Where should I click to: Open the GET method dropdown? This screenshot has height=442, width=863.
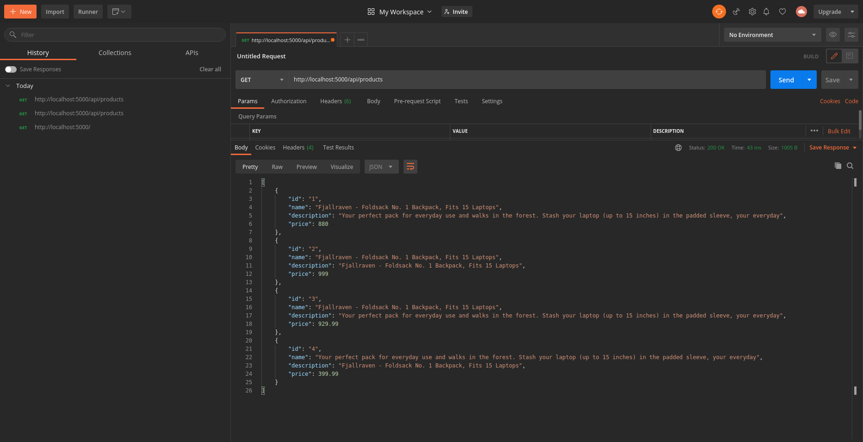point(262,80)
